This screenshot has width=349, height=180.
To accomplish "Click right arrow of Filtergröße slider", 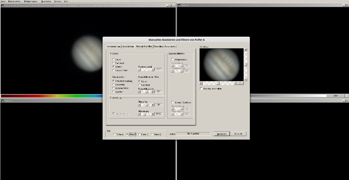I will (x=153, y=105).
